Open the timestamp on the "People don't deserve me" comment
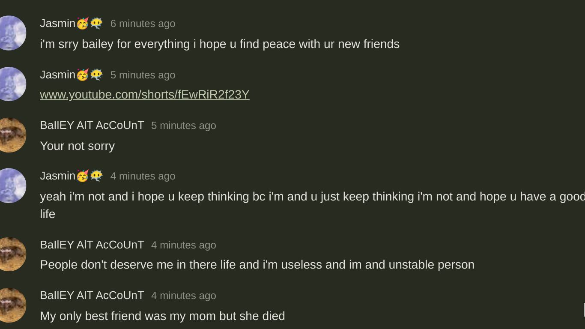Image resolution: width=585 pixels, height=329 pixels. tap(183, 245)
